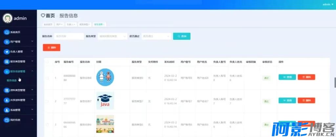The image size is (336, 137).
Task: Open the Java cover image in row 2
Action: [105, 100]
